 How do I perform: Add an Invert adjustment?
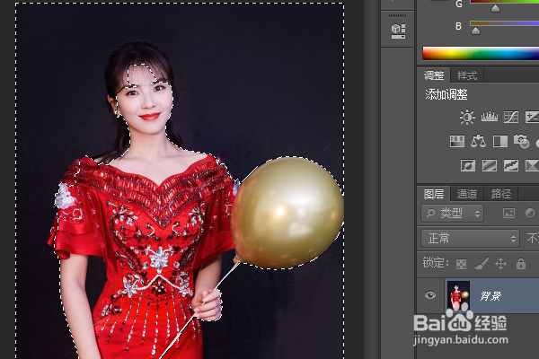click(468, 165)
